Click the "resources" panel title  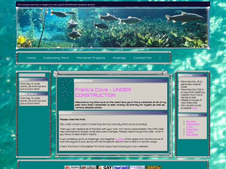tap(188, 115)
